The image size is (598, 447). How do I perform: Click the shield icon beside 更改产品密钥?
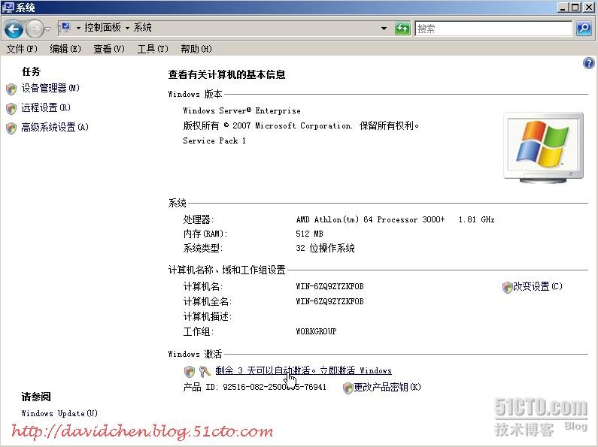348,388
